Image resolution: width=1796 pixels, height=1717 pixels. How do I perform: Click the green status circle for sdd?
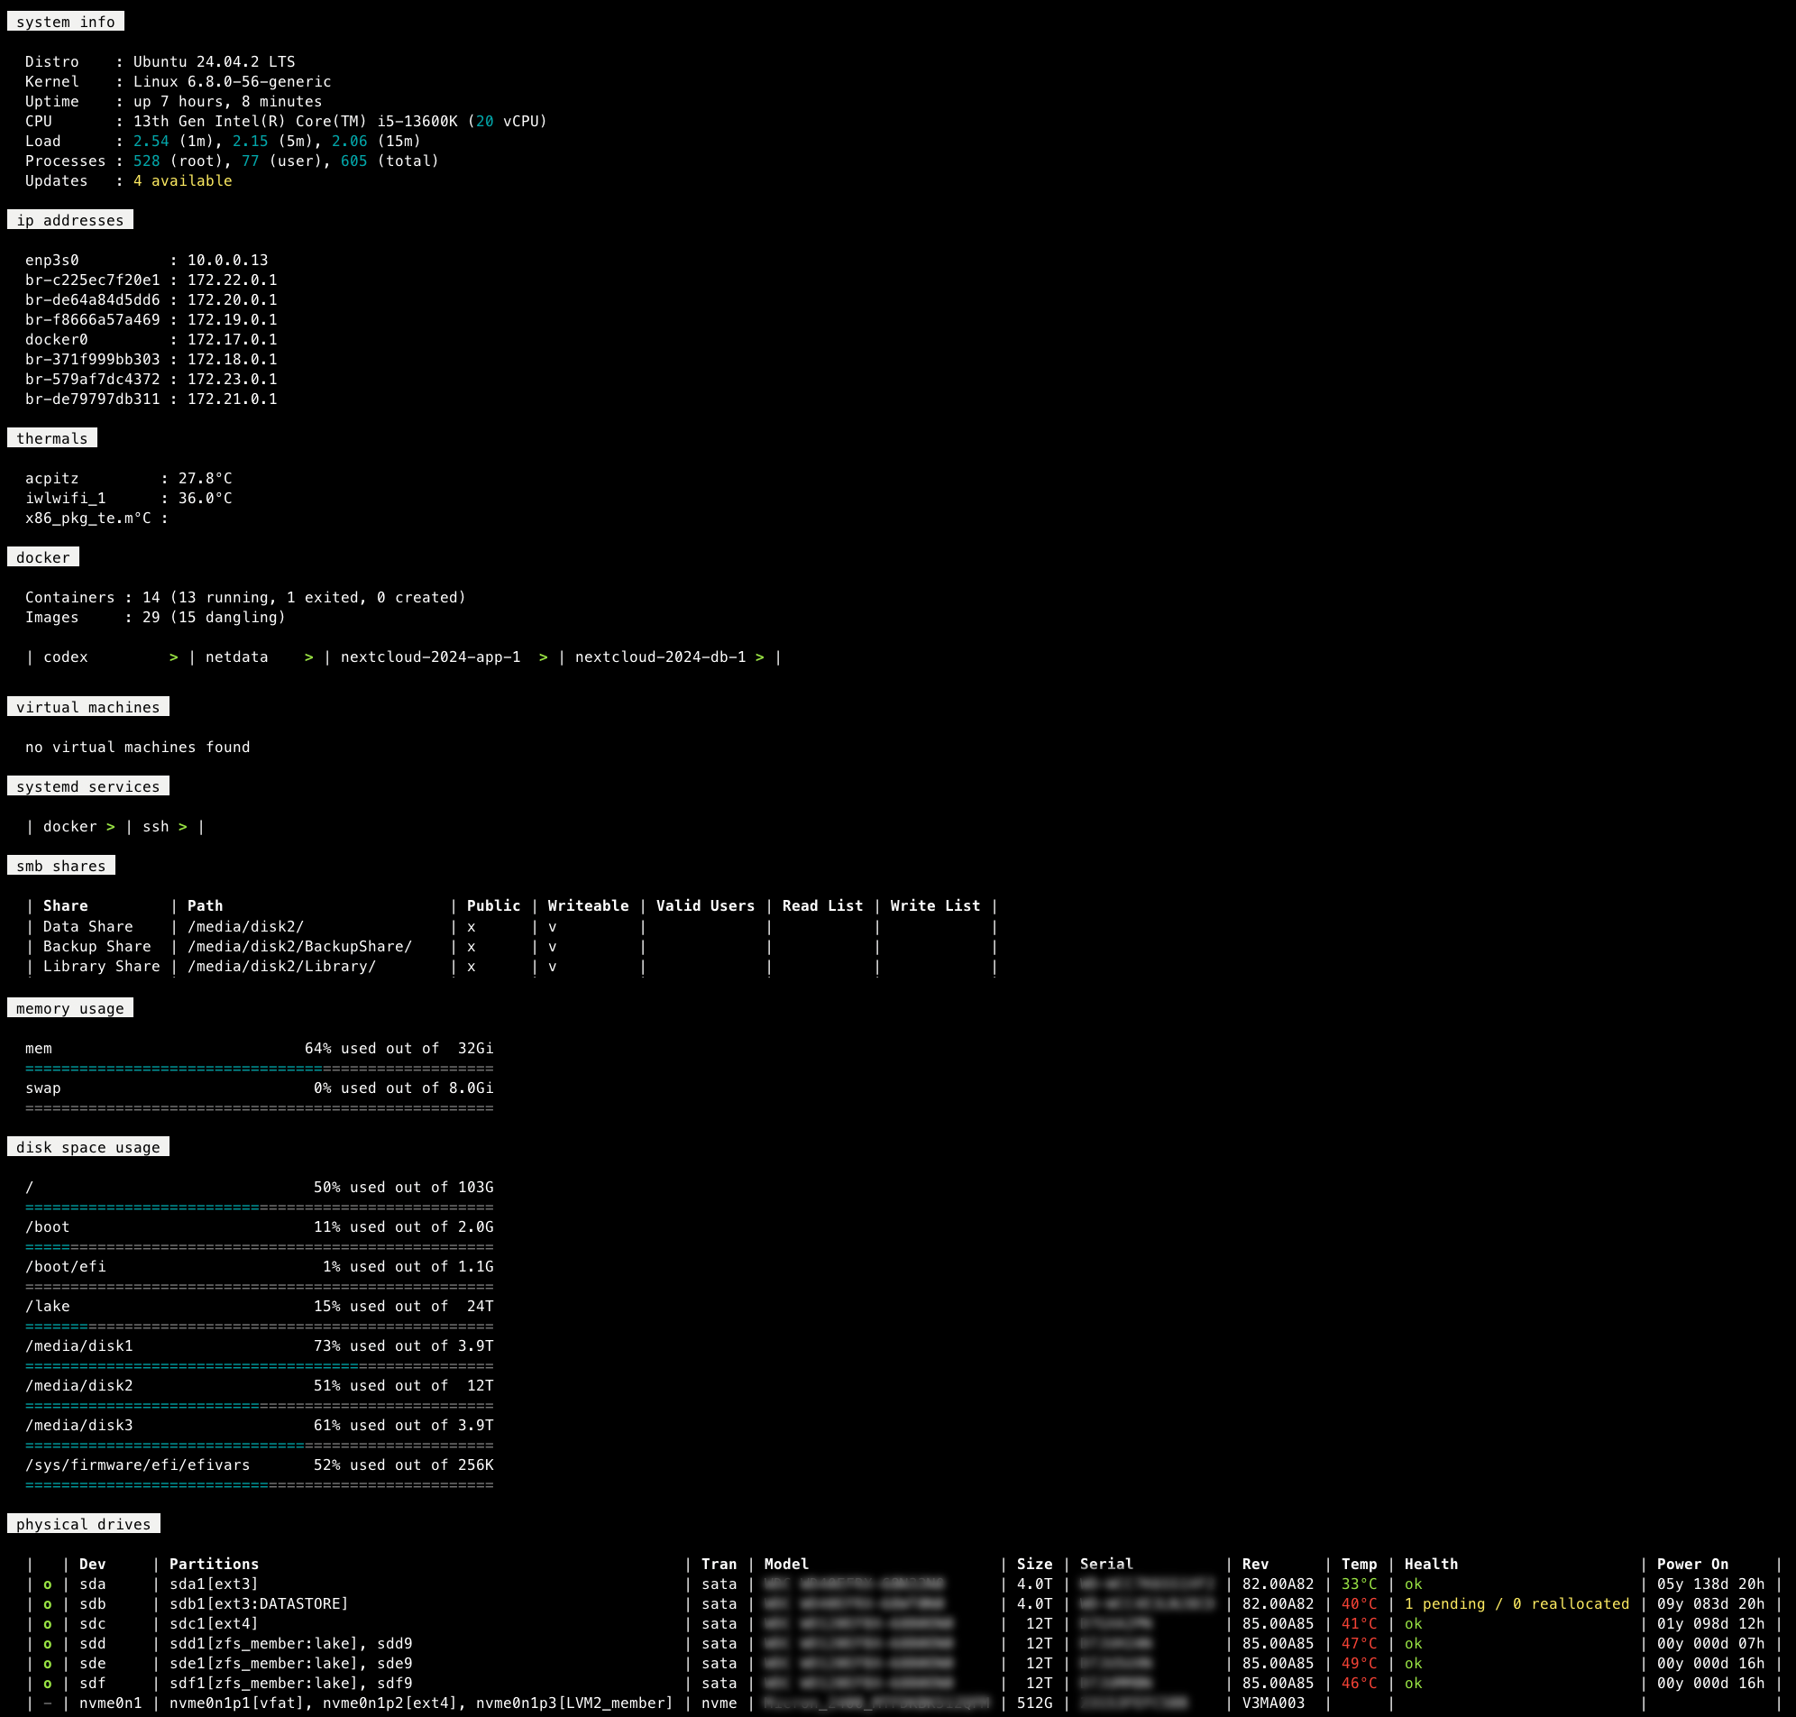pyautogui.click(x=48, y=1644)
